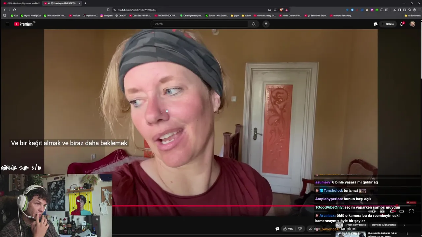Open browser zoom magnifier in address bar
The image size is (422, 237).
coord(275,10)
